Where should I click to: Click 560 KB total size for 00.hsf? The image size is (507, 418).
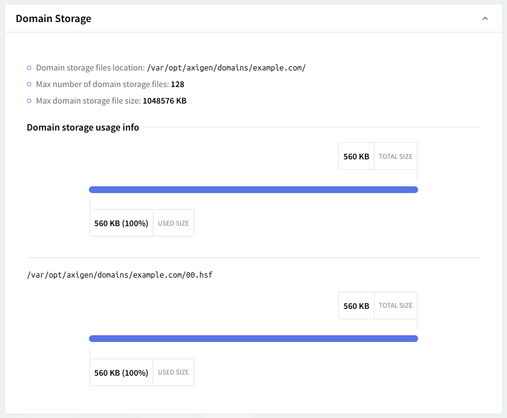tap(356, 306)
